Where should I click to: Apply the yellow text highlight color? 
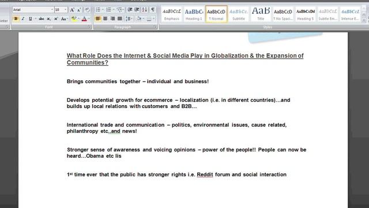tap(74, 18)
